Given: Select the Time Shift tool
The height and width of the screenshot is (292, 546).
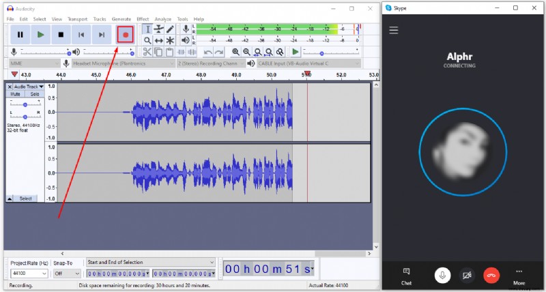Looking at the screenshot, I should coord(159,41).
